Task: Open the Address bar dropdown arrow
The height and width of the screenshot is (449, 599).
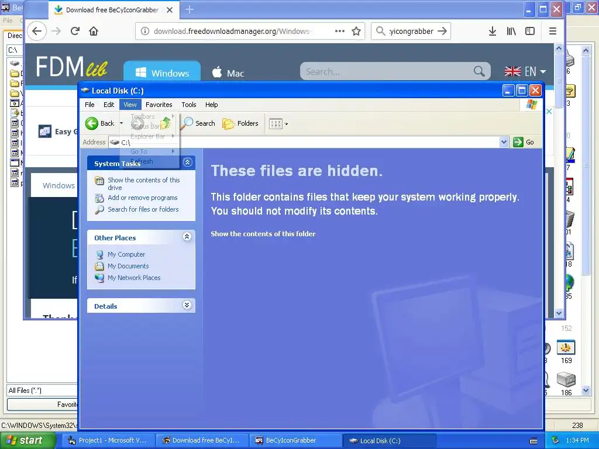Action: point(504,142)
